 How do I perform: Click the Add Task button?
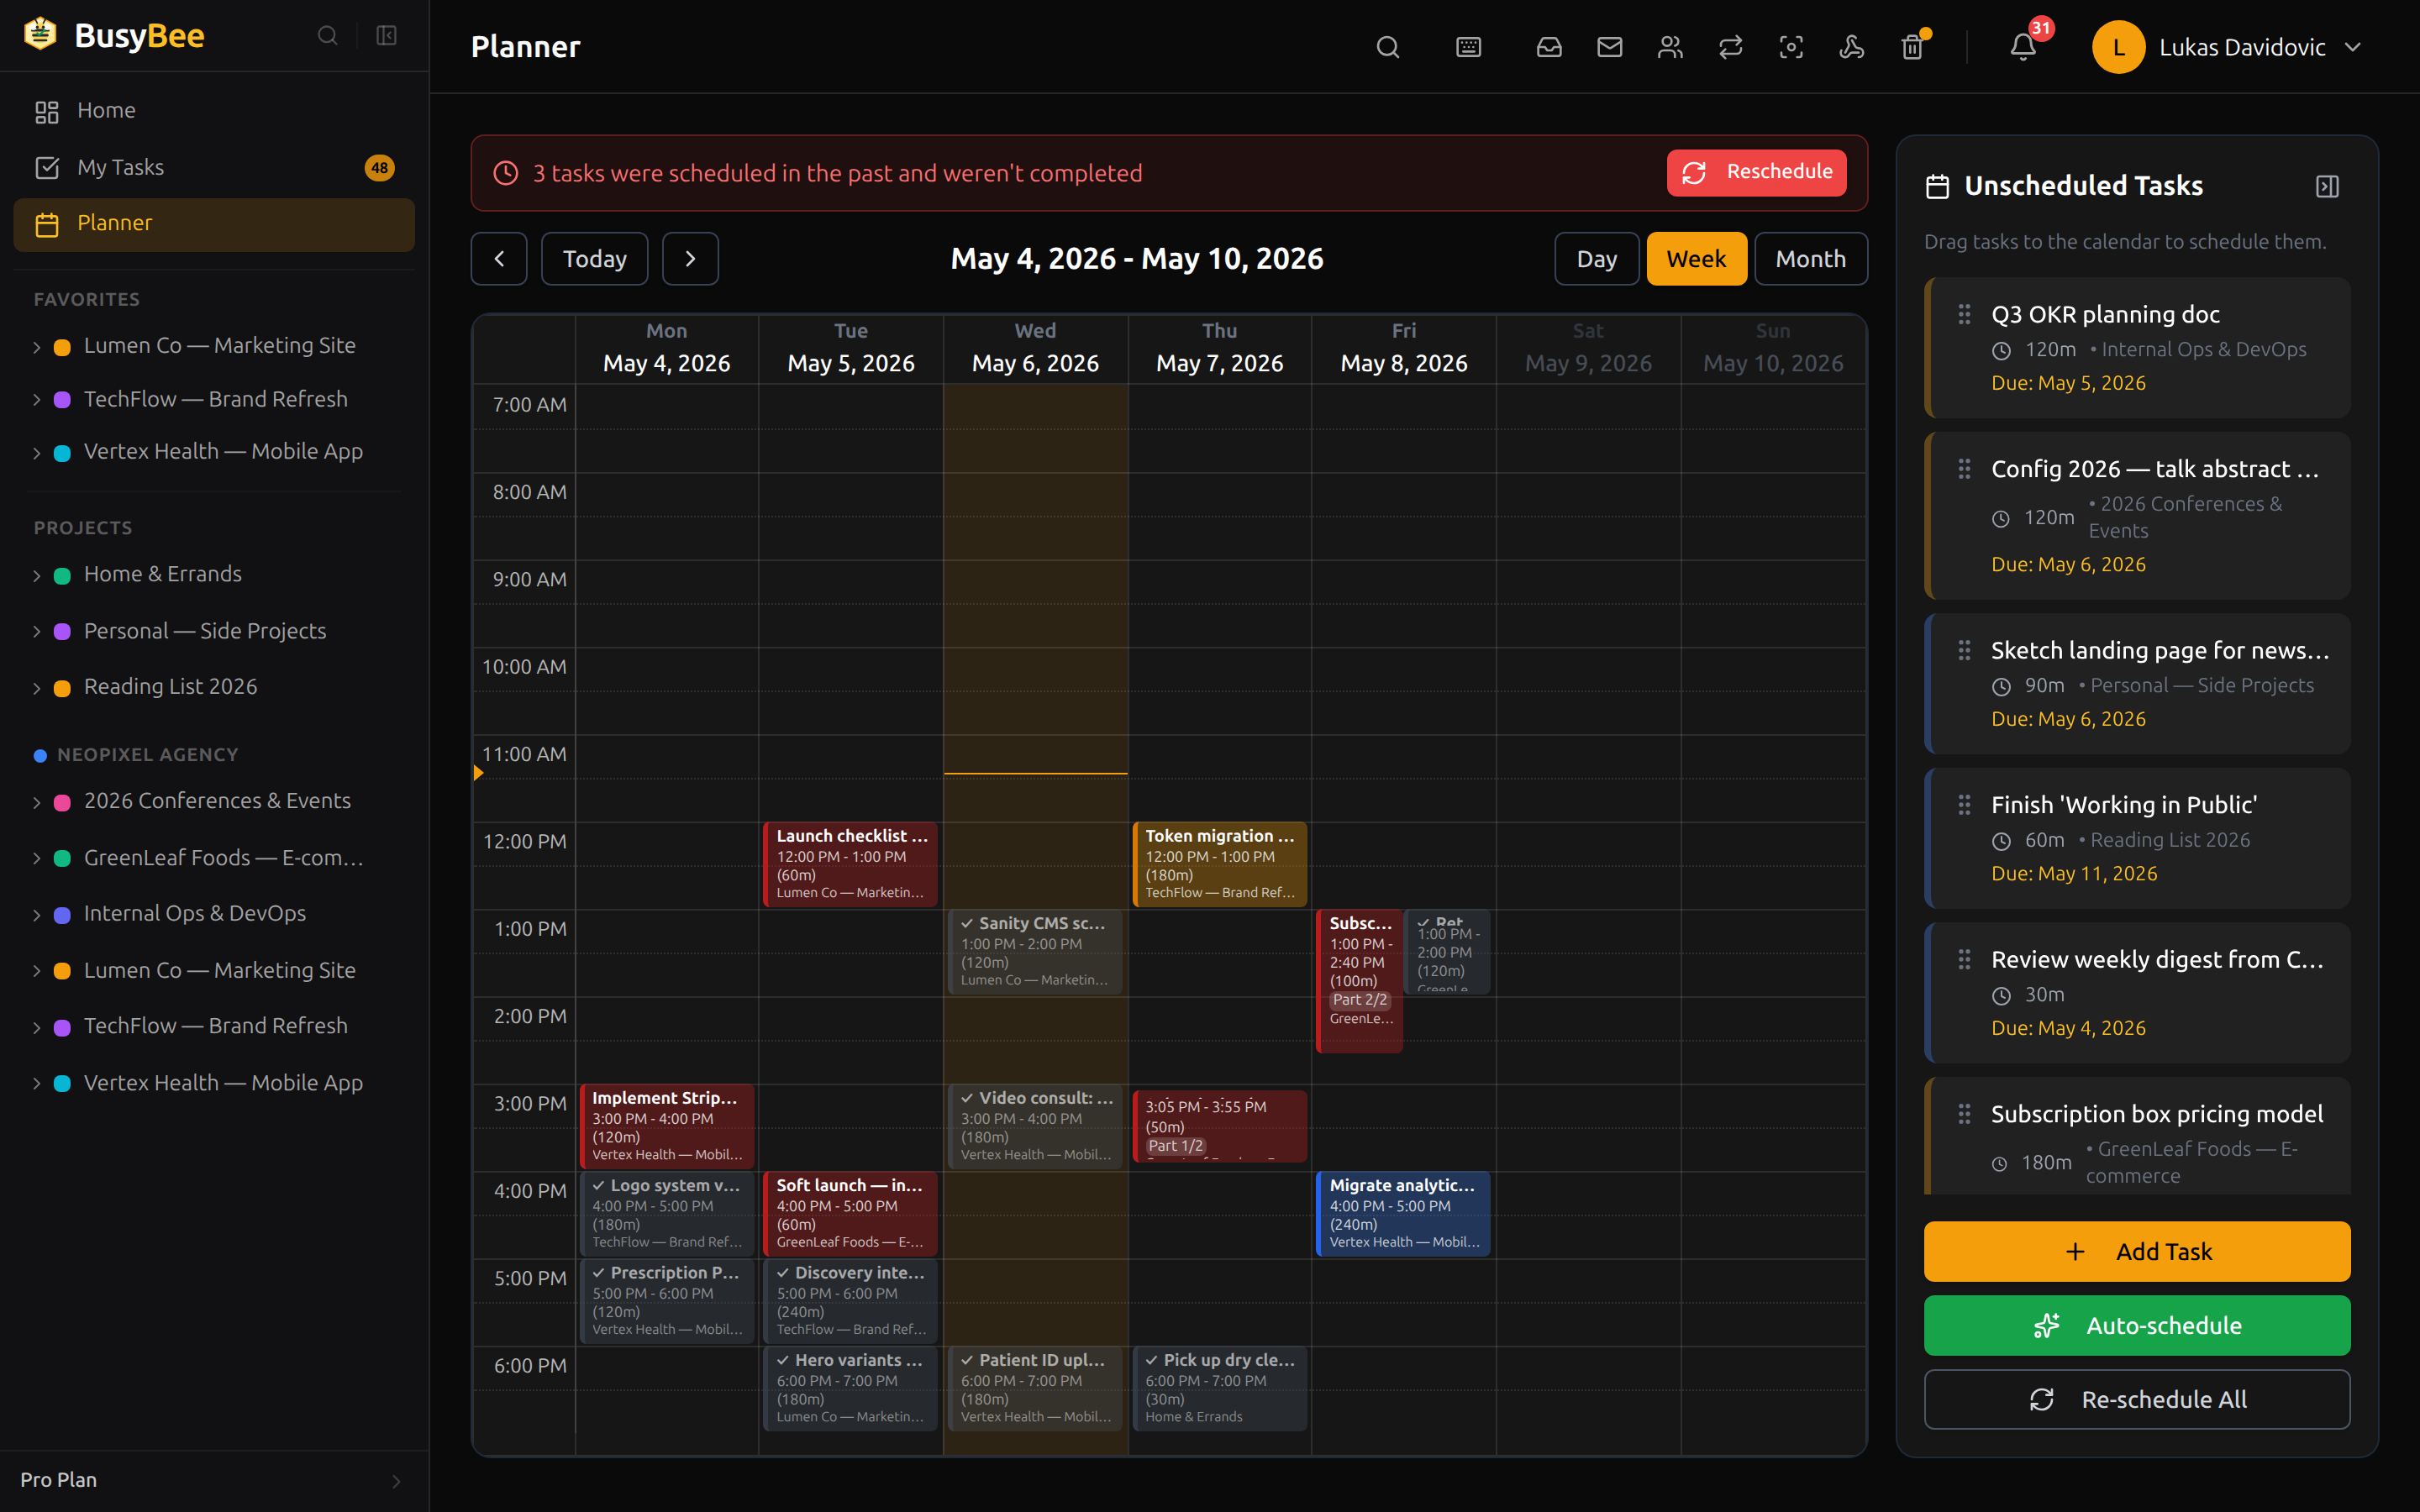pyautogui.click(x=2137, y=1251)
